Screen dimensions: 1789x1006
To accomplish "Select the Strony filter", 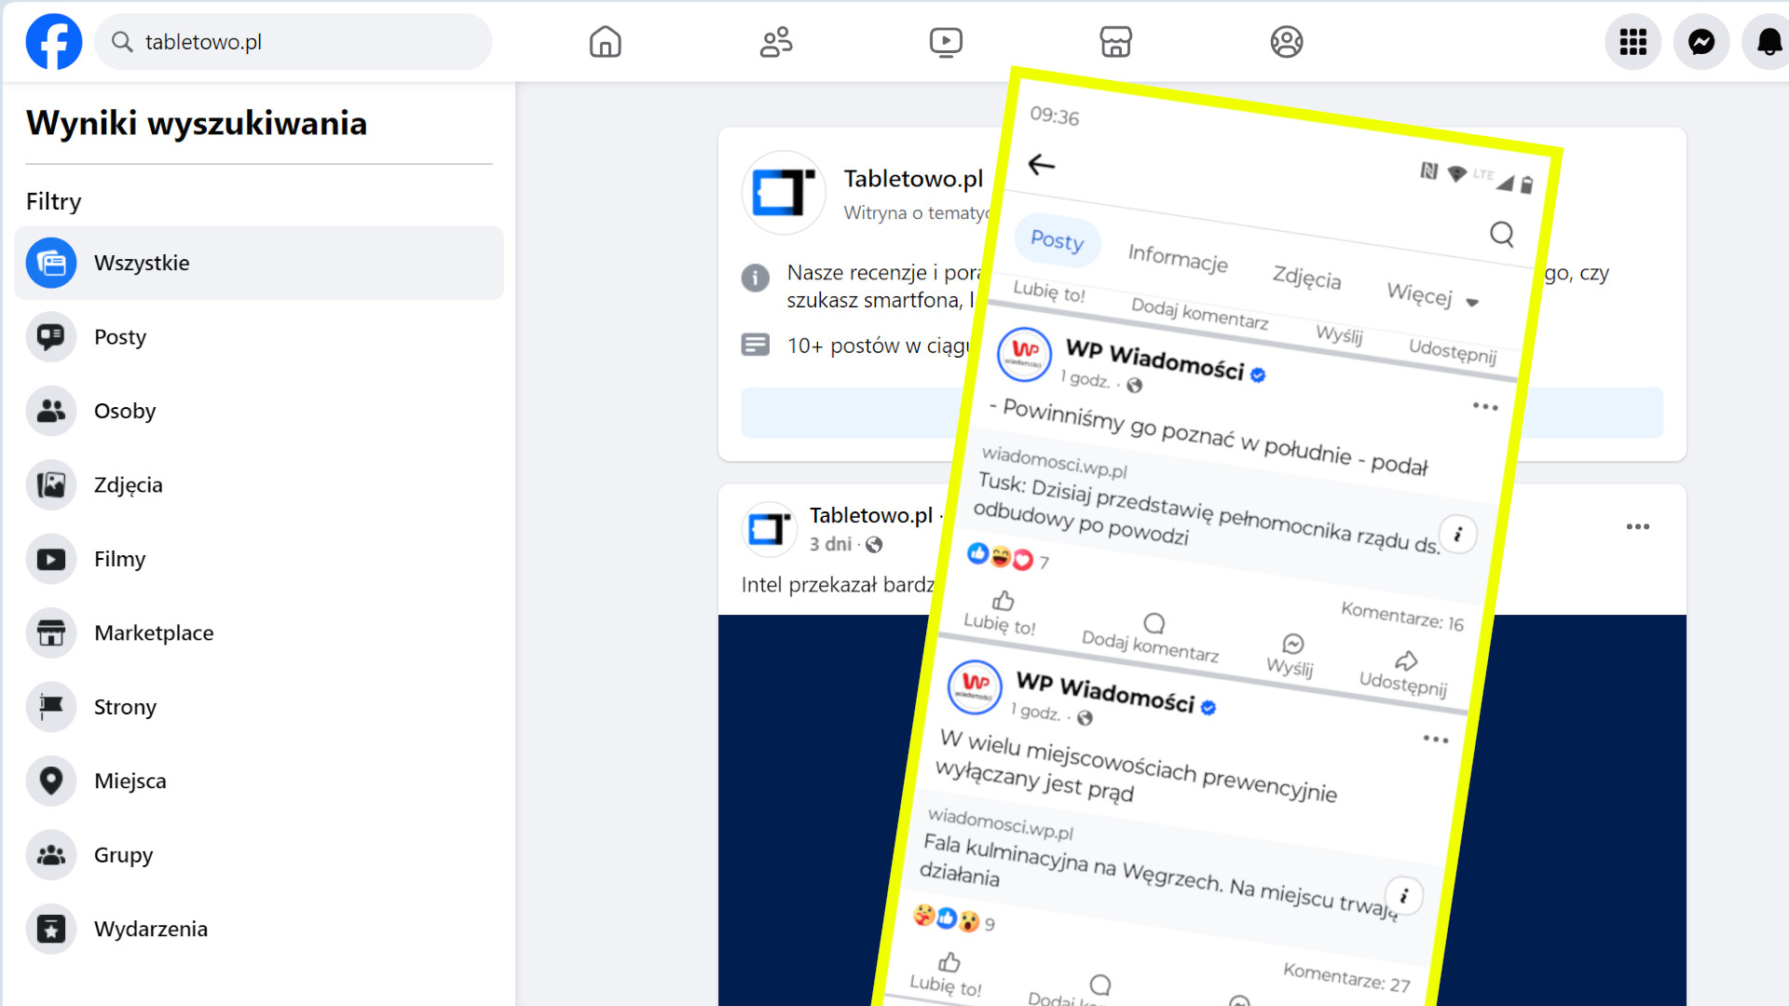I will 259,707.
